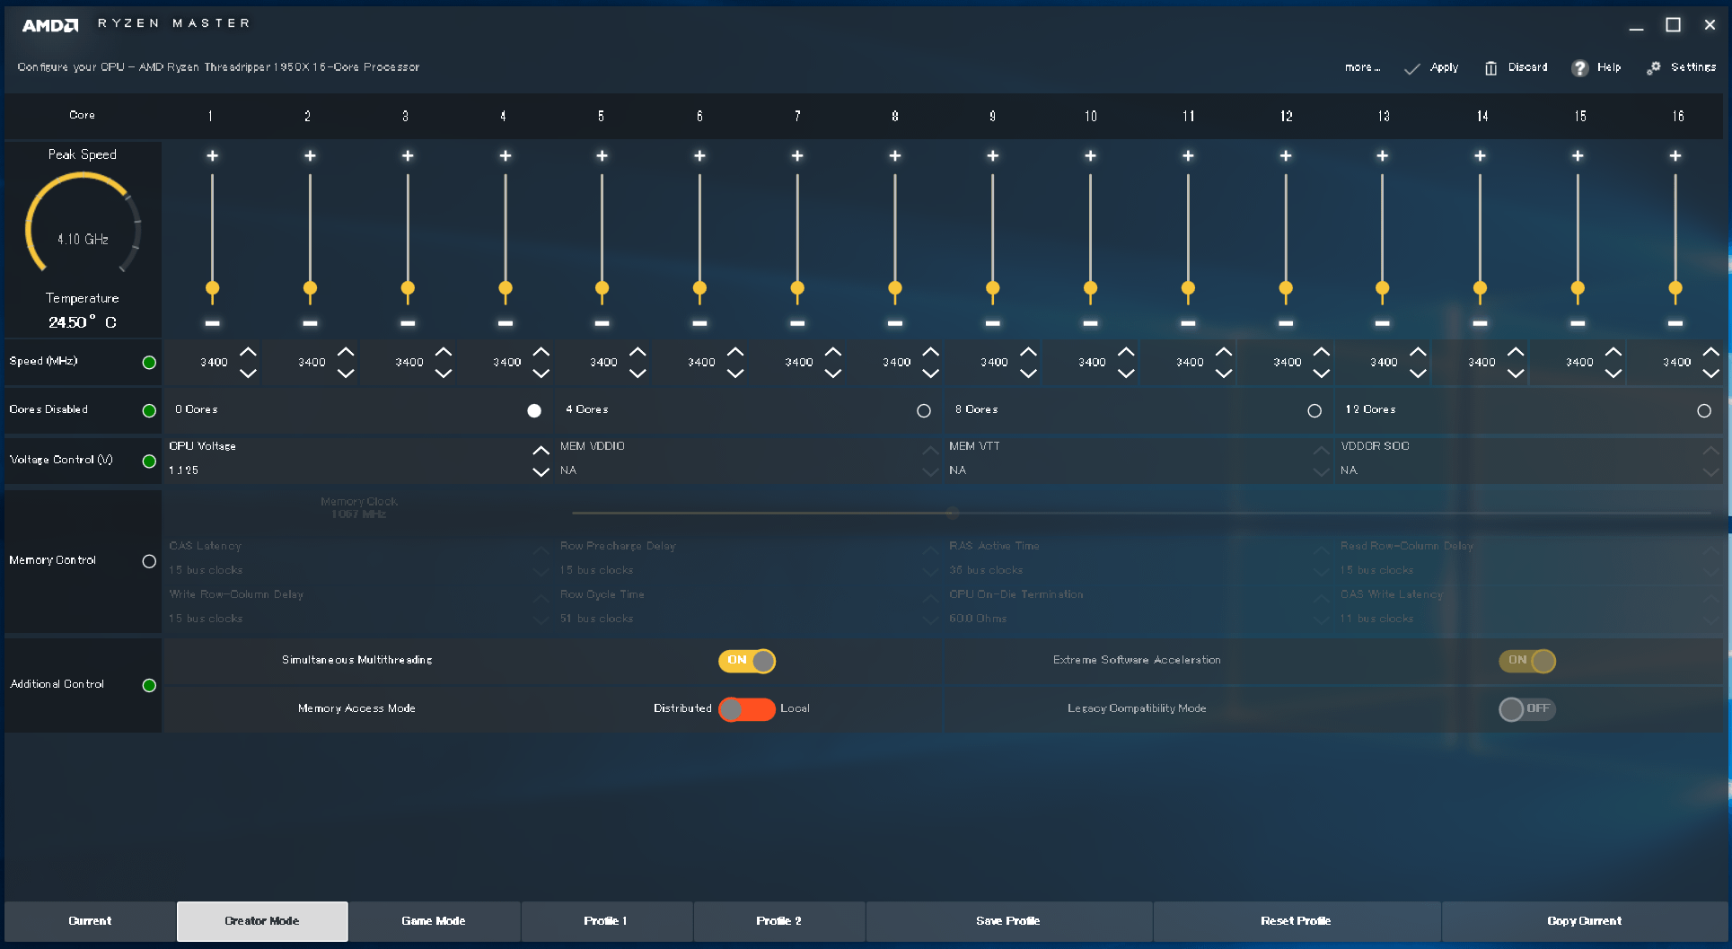Click the Apply checkmark icon

tap(1411, 68)
